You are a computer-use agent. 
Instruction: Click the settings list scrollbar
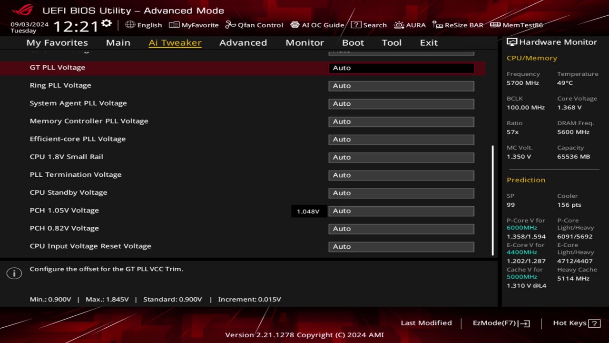(x=492, y=200)
